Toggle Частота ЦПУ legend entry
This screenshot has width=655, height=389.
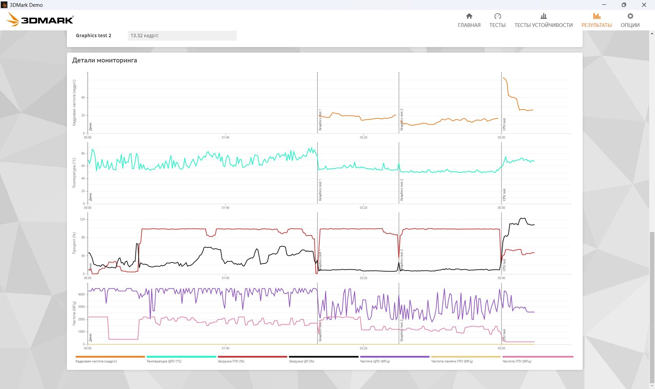tap(375, 361)
